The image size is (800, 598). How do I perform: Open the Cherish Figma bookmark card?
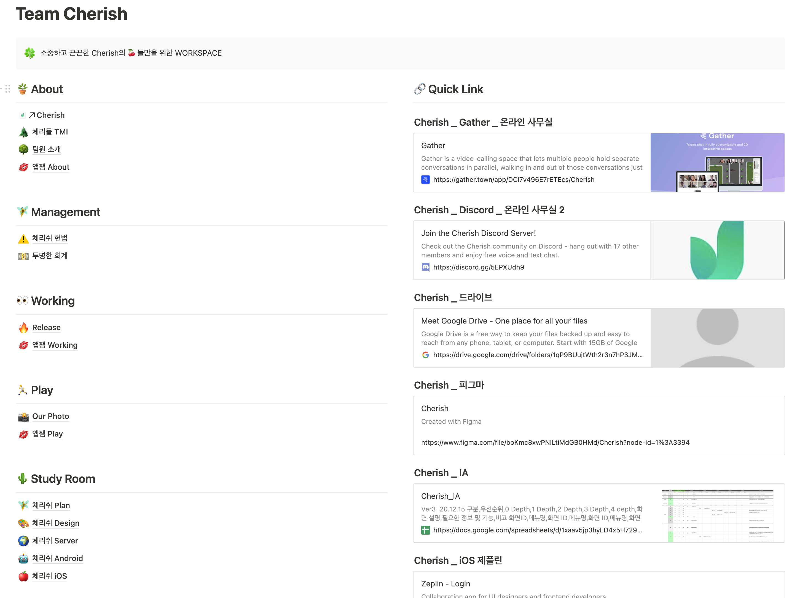598,425
